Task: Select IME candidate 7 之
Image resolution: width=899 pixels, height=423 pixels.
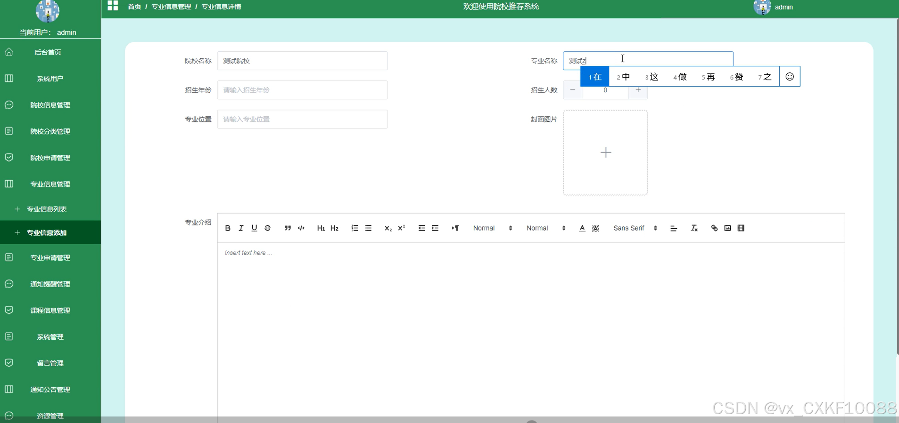Action: 765,77
